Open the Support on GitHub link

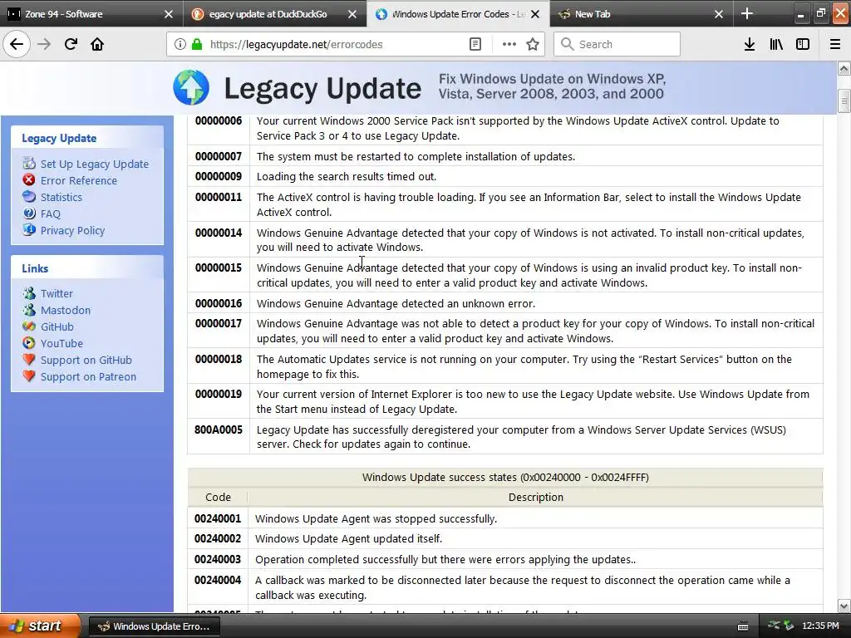point(86,361)
